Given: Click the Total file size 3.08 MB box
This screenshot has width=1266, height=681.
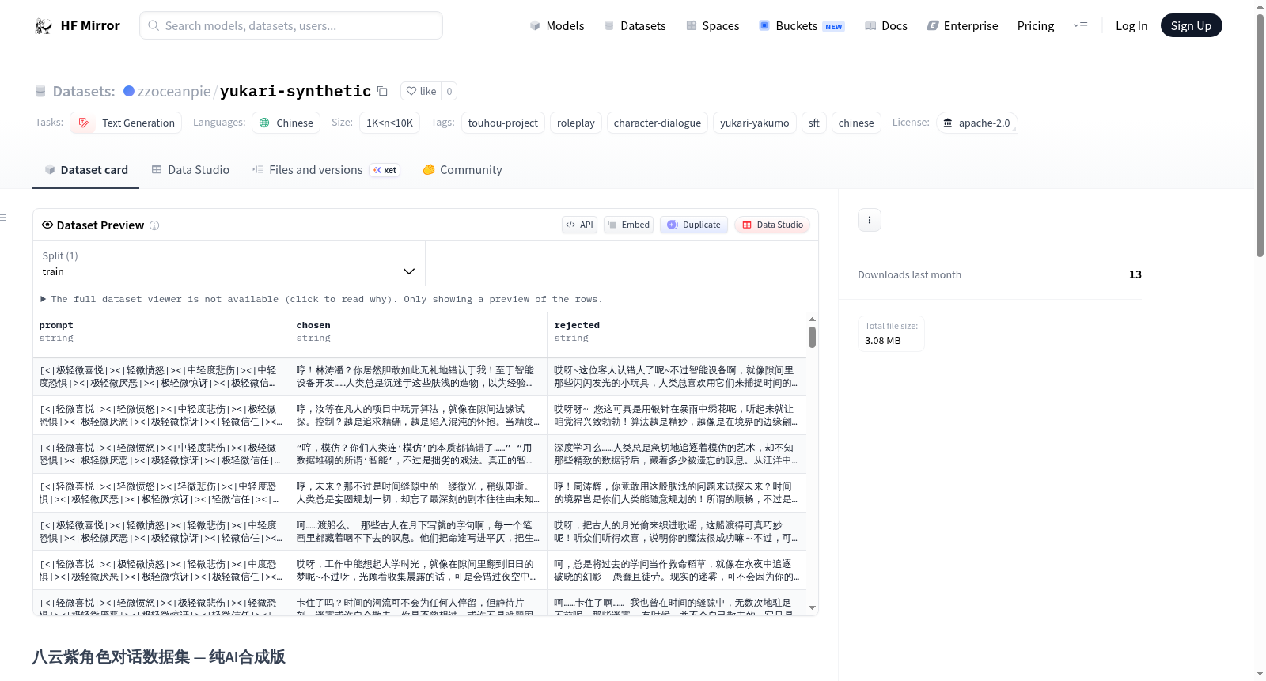Looking at the screenshot, I should click(891, 333).
